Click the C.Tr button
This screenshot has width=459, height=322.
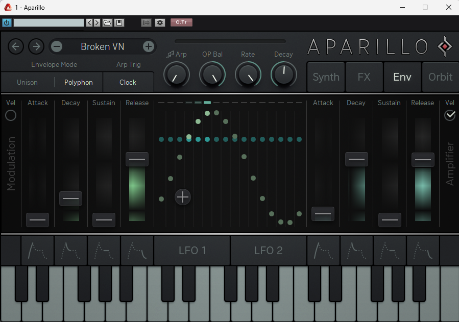click(x=181, y=22)
